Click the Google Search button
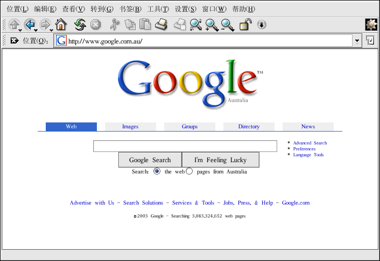Screen dimensions: 380x261 pos(150,160)
